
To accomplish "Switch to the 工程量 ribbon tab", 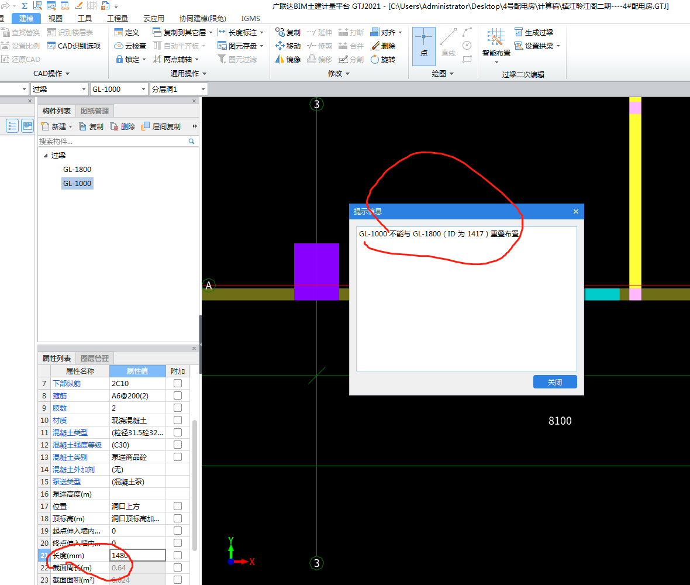I will click(x=118, y=19).
